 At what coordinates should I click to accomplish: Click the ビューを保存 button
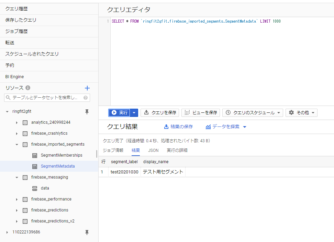tap(201, 113)
